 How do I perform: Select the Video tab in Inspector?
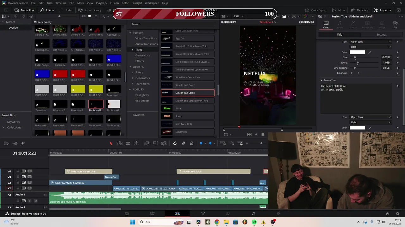326,25
